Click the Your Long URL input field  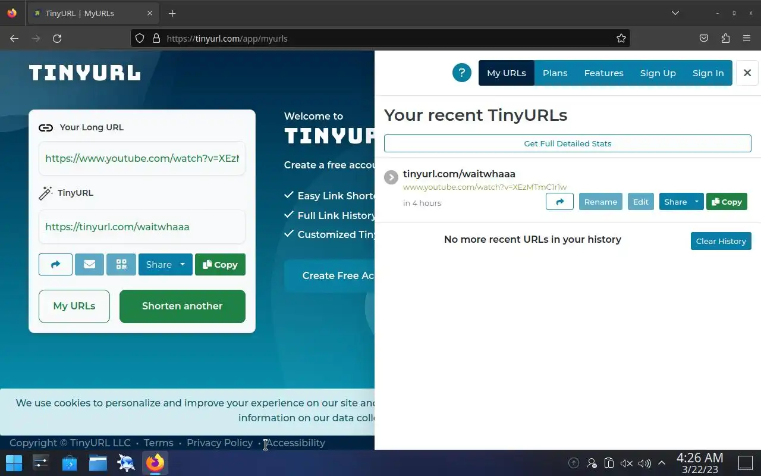coord(142,158)
